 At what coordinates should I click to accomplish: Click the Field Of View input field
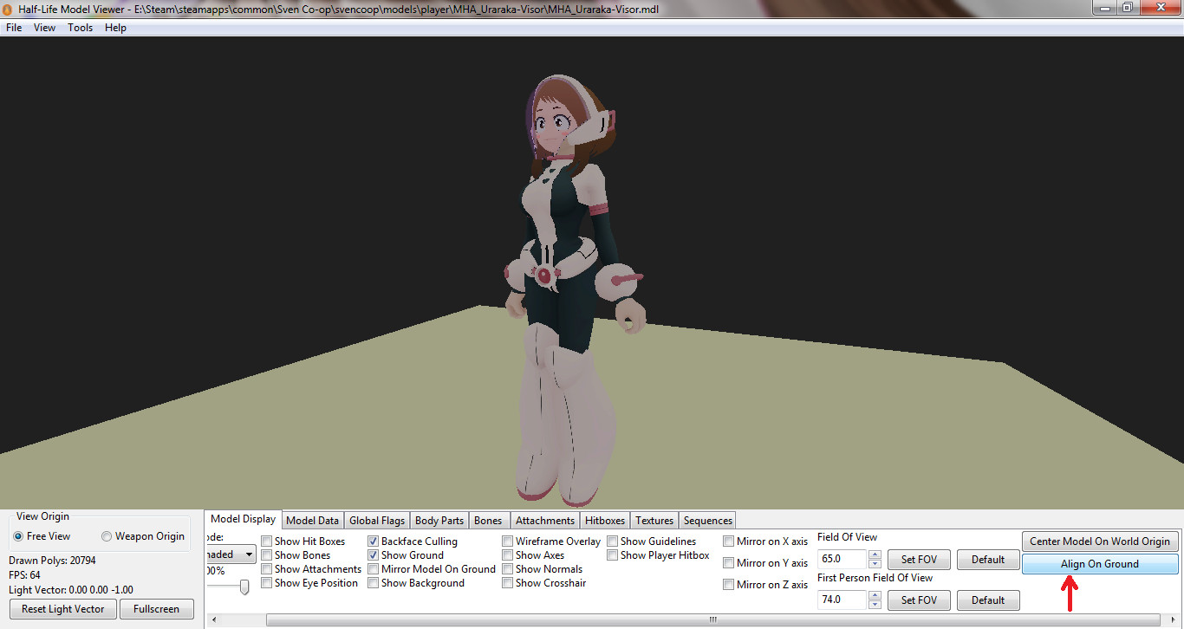tap(842, 560)
